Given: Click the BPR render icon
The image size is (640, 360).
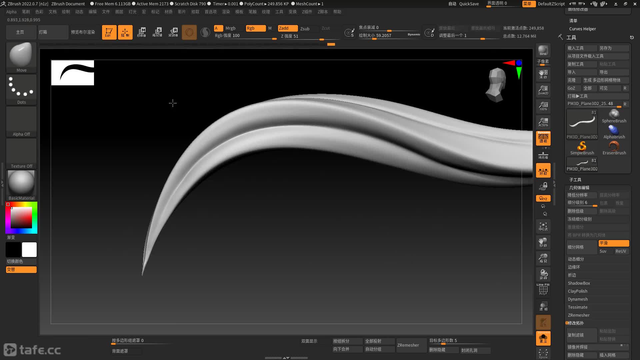Looking at the screenshot, I should 543,51.
